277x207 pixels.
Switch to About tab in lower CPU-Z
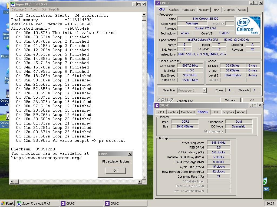tap(241, 112)
